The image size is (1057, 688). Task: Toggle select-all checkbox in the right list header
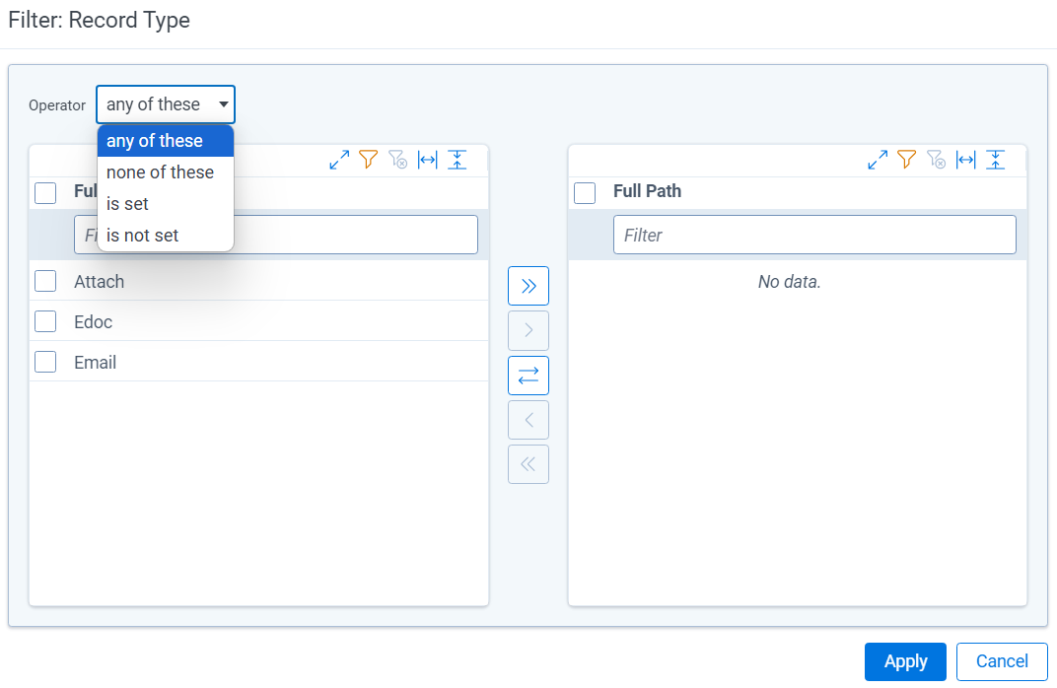coord(585,193)
